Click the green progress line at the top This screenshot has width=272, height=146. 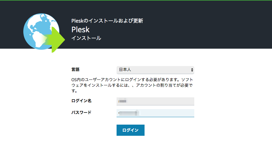[136, 0]
